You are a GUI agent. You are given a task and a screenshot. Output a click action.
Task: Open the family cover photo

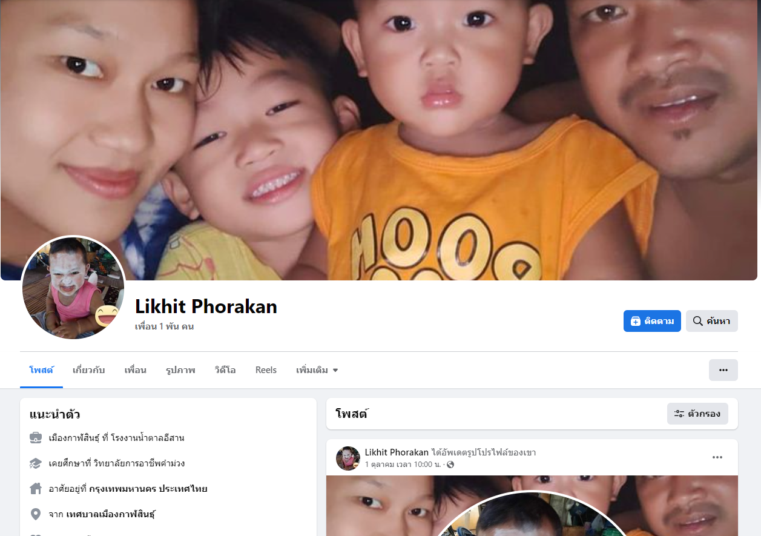point(380,140)
